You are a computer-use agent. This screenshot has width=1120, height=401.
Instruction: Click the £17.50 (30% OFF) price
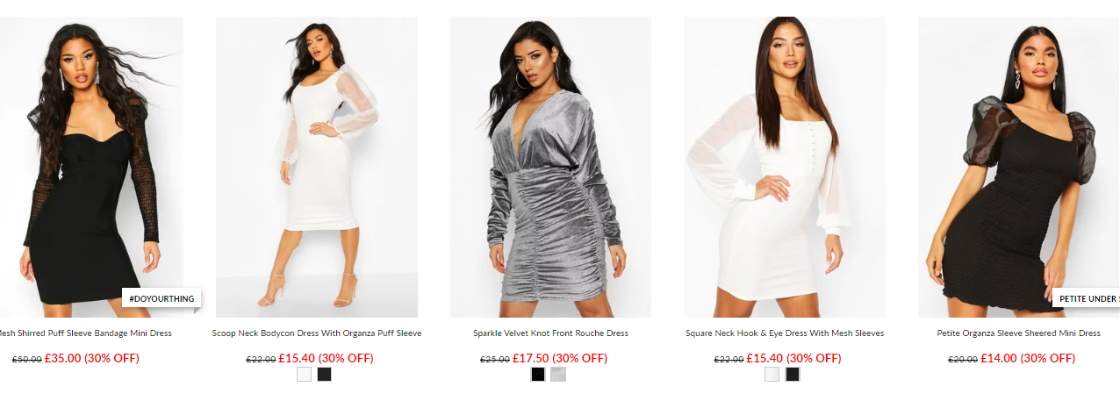[x=560, y=358]
